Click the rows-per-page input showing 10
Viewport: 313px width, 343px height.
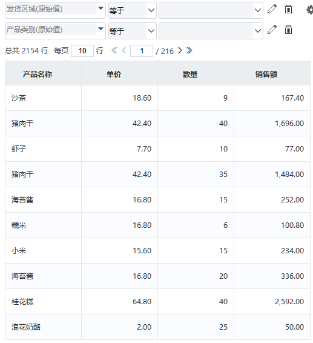point(82,51)
